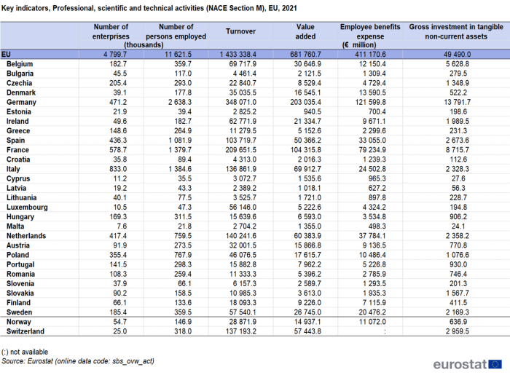The width and height of the screenshot is (510, 375).
Task: Click EU turnover value 1 433 338.4
Action: point(238,55)
